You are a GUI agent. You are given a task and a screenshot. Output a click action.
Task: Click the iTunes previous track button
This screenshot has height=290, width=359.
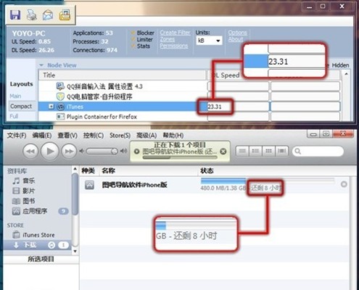[30, 152]
